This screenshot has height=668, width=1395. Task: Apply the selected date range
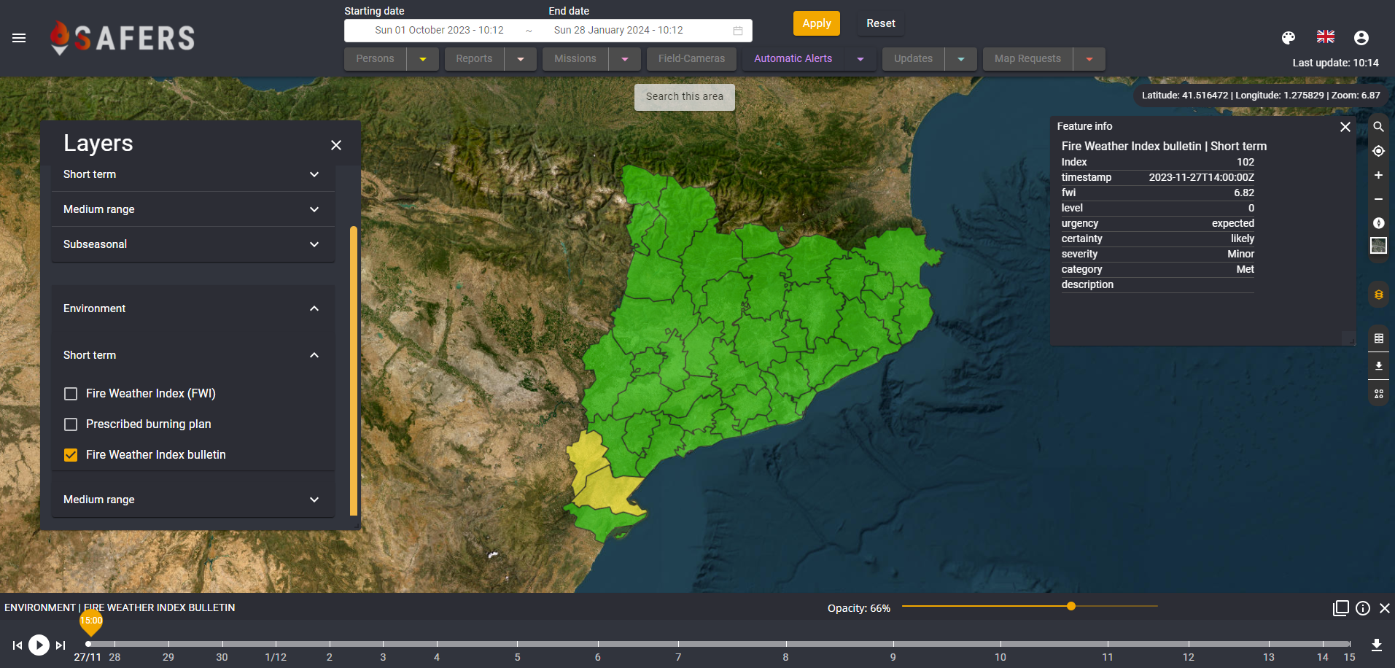pyautogui.click(x=817, y=23)
